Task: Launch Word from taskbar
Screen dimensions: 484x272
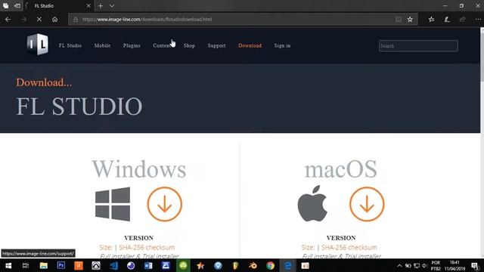Action: click(148, 265)
